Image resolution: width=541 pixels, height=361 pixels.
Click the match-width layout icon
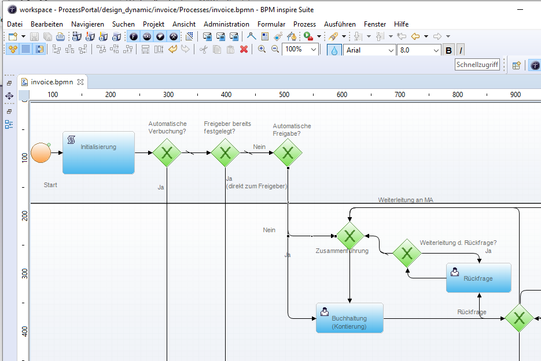146,49
